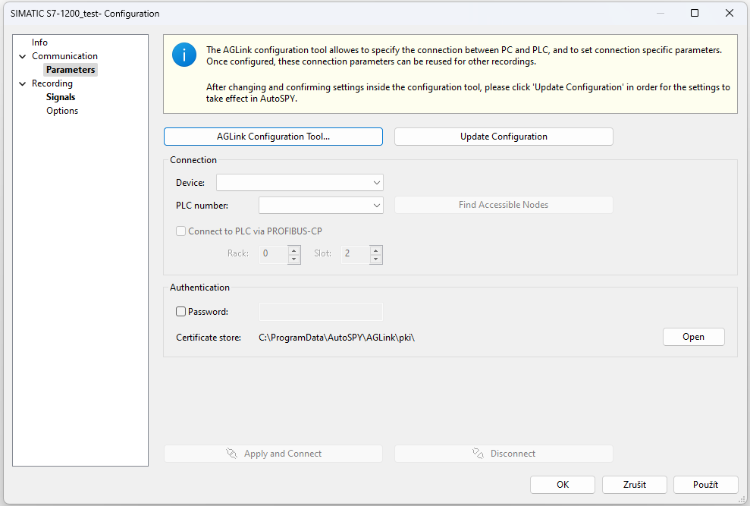The image size is (750, 506).
Task: Open the Device dropdown list
Action: 300,182
